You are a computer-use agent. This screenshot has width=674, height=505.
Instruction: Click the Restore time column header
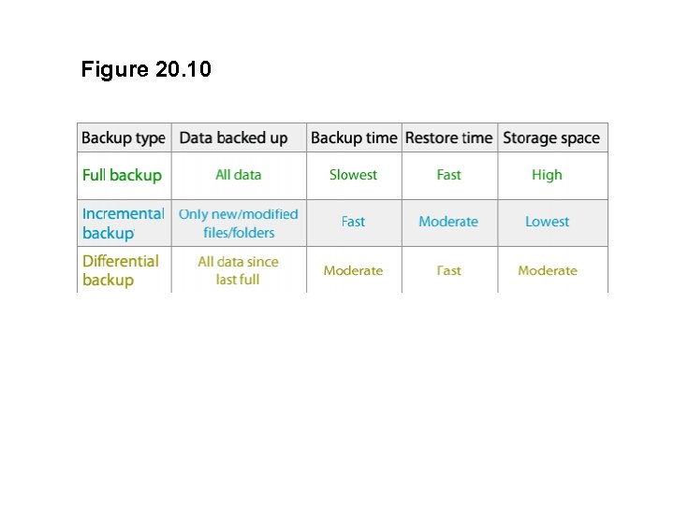pyautogui.click(x=448, y=138)
